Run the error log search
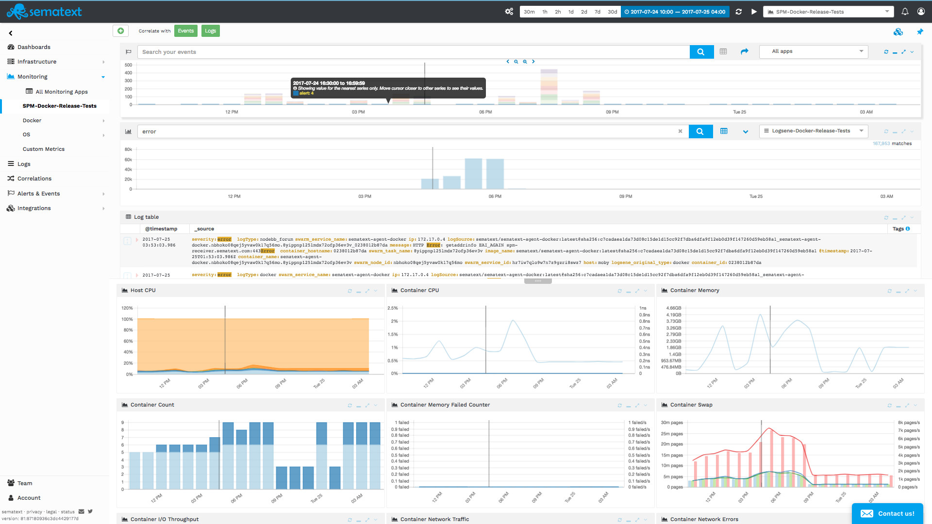 coord(700,131)
